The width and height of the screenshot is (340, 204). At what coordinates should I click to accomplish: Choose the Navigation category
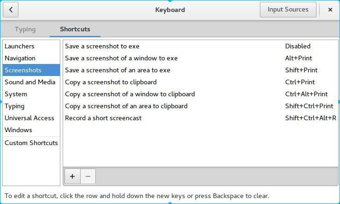tap(31, 58)
